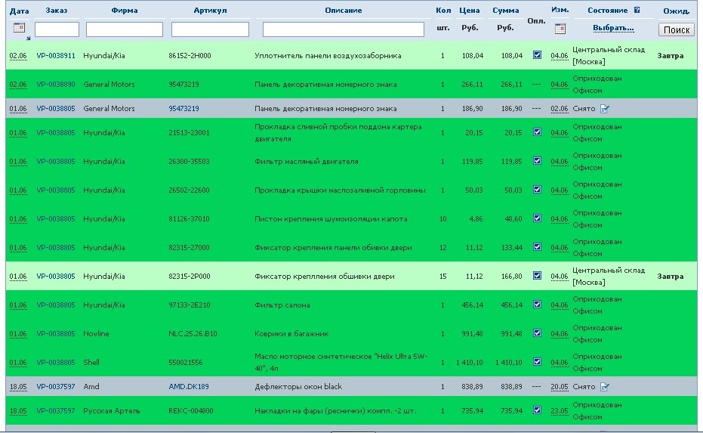Open order link VP-0038911
This screenshot has height=433, width=703.
(56, 56)
